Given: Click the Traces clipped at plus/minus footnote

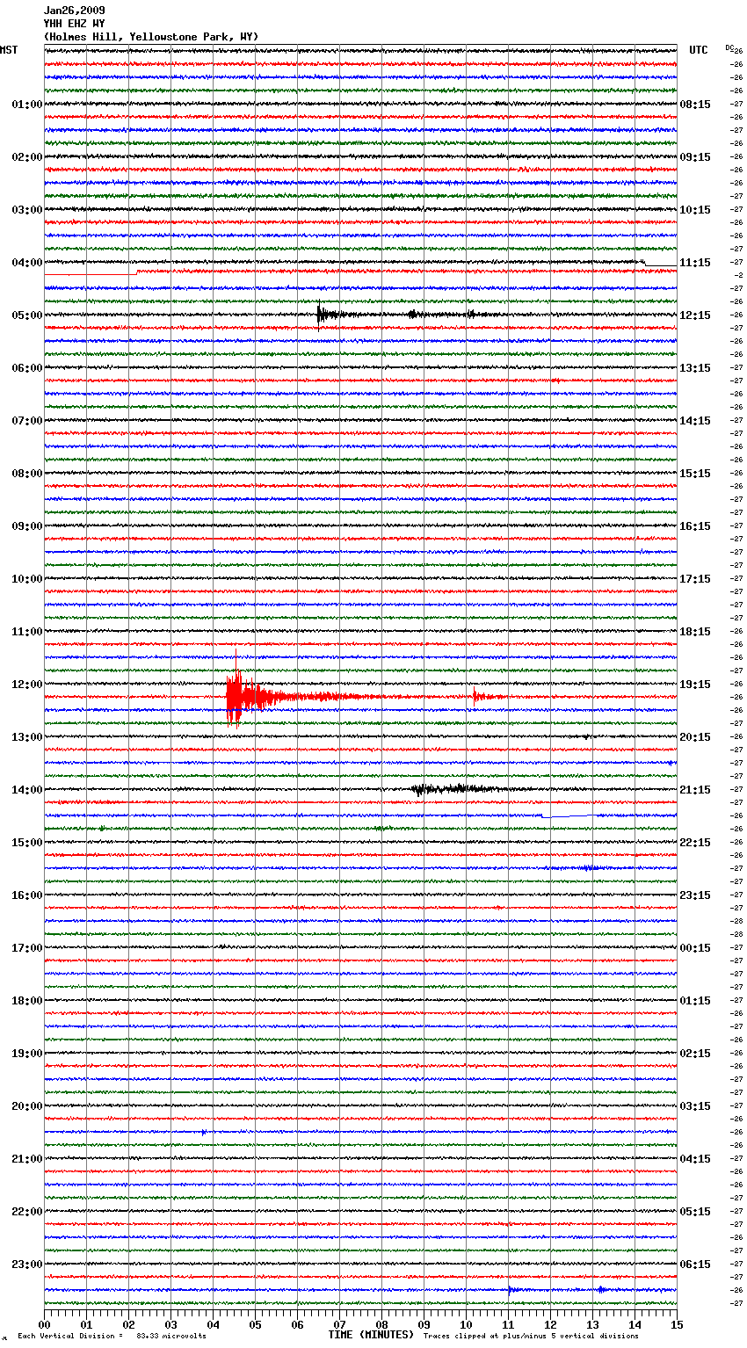Looking at the screenshot, I should click(531, 1336).
